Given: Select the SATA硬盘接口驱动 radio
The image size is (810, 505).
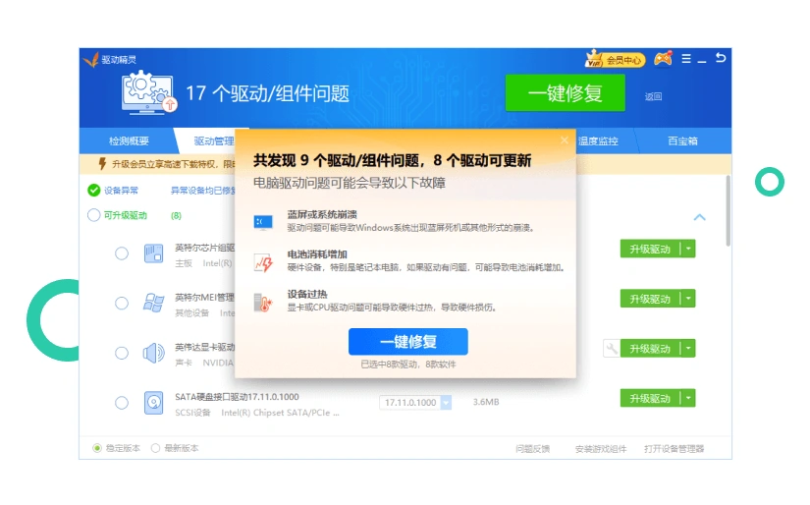Looking at the screenshot, I should [x=122, y=403].
